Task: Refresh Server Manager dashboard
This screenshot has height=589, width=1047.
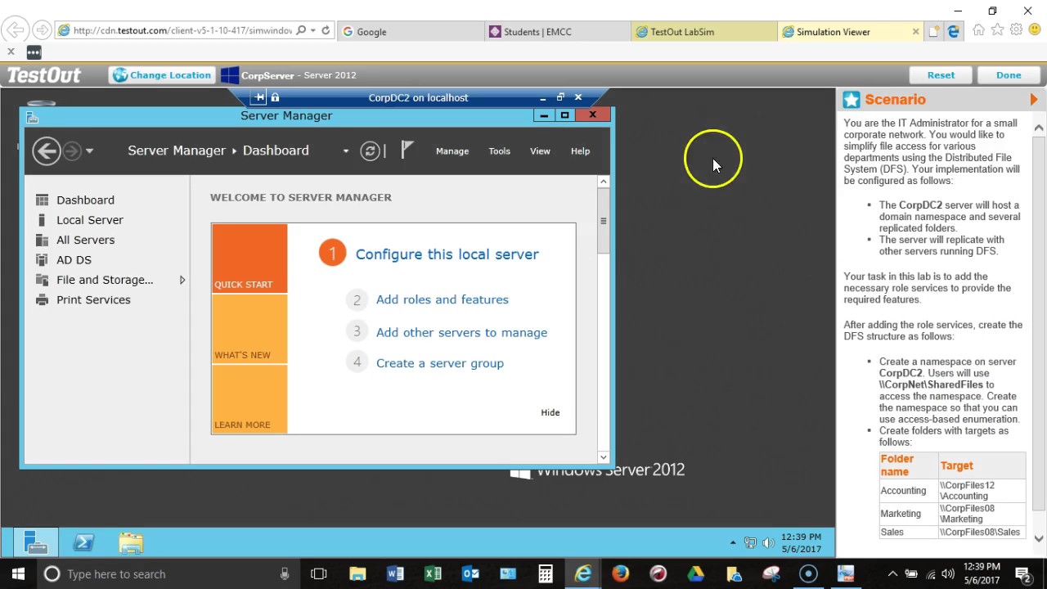Action: point(371,151)
